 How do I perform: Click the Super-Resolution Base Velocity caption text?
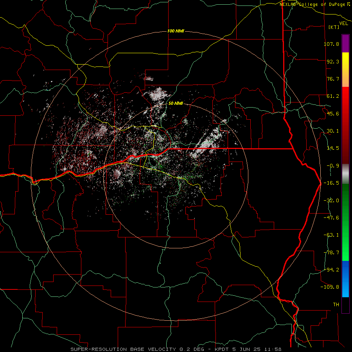coord(176,349)
